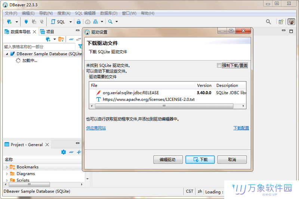The image size is (299, 199).
Task: Expand the SQL button dropdown arrow
Action: point(71,22)
